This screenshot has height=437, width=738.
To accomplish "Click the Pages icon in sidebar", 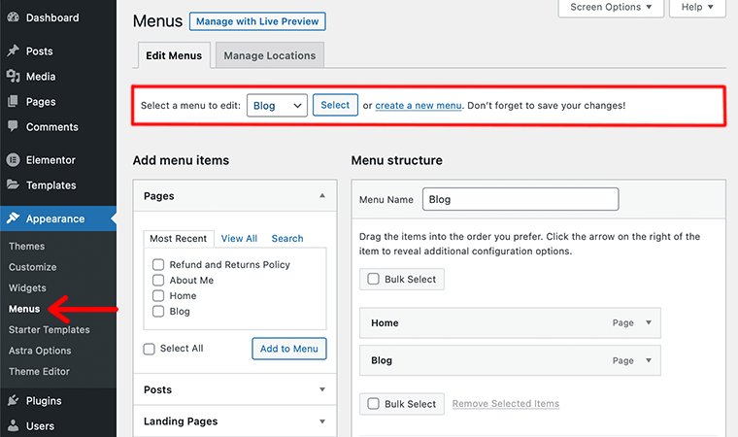I will (14, 101).
